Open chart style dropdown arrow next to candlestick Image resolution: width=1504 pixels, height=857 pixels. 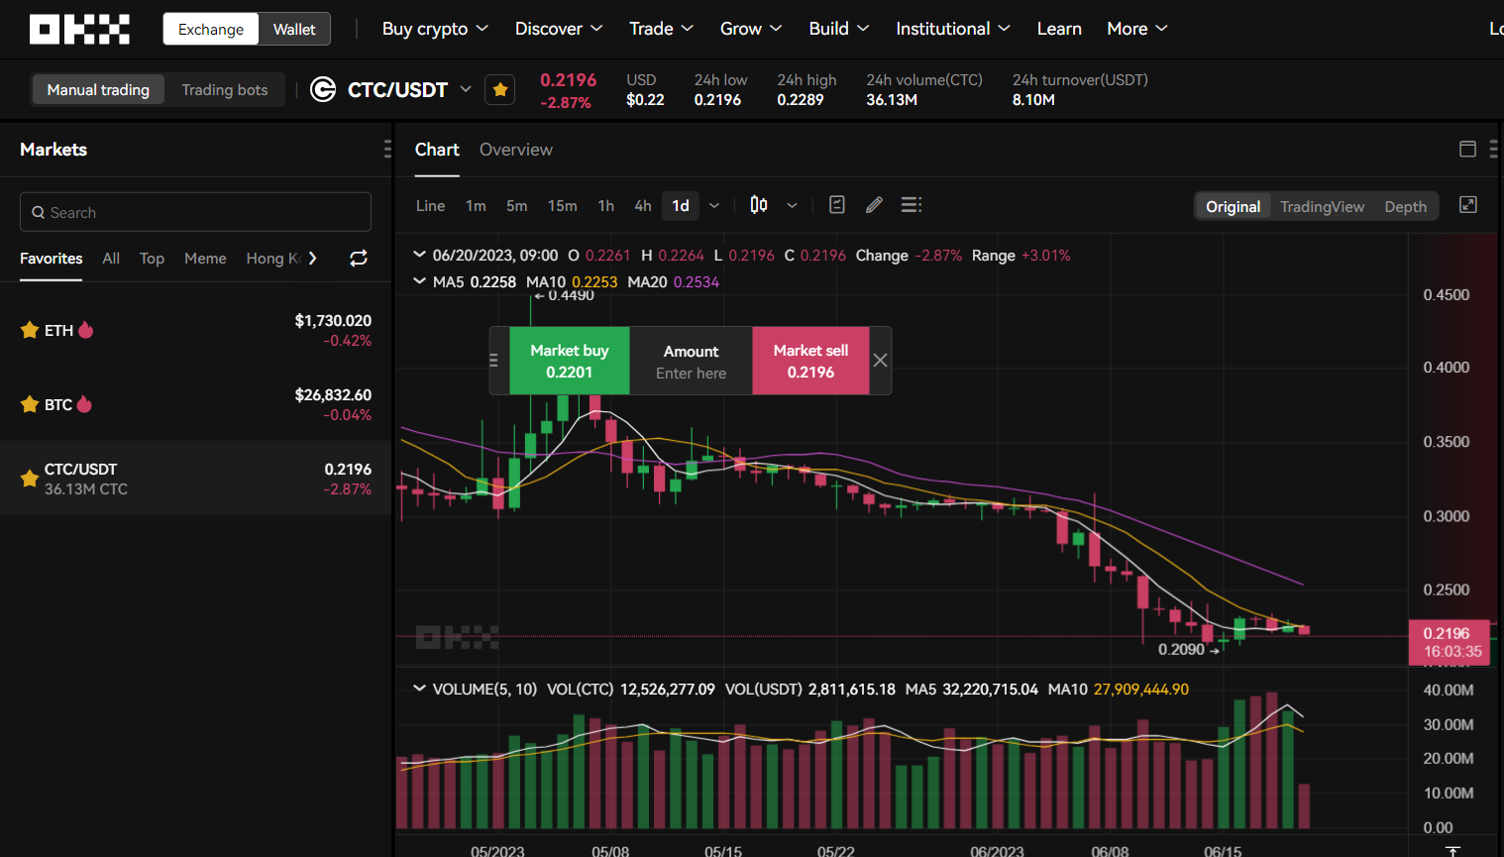pyautogui.click(x=792, y=206)
